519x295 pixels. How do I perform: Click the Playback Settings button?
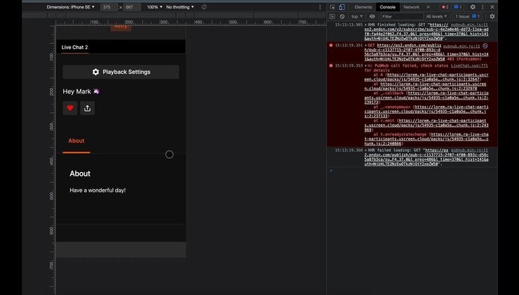[121, 72]
